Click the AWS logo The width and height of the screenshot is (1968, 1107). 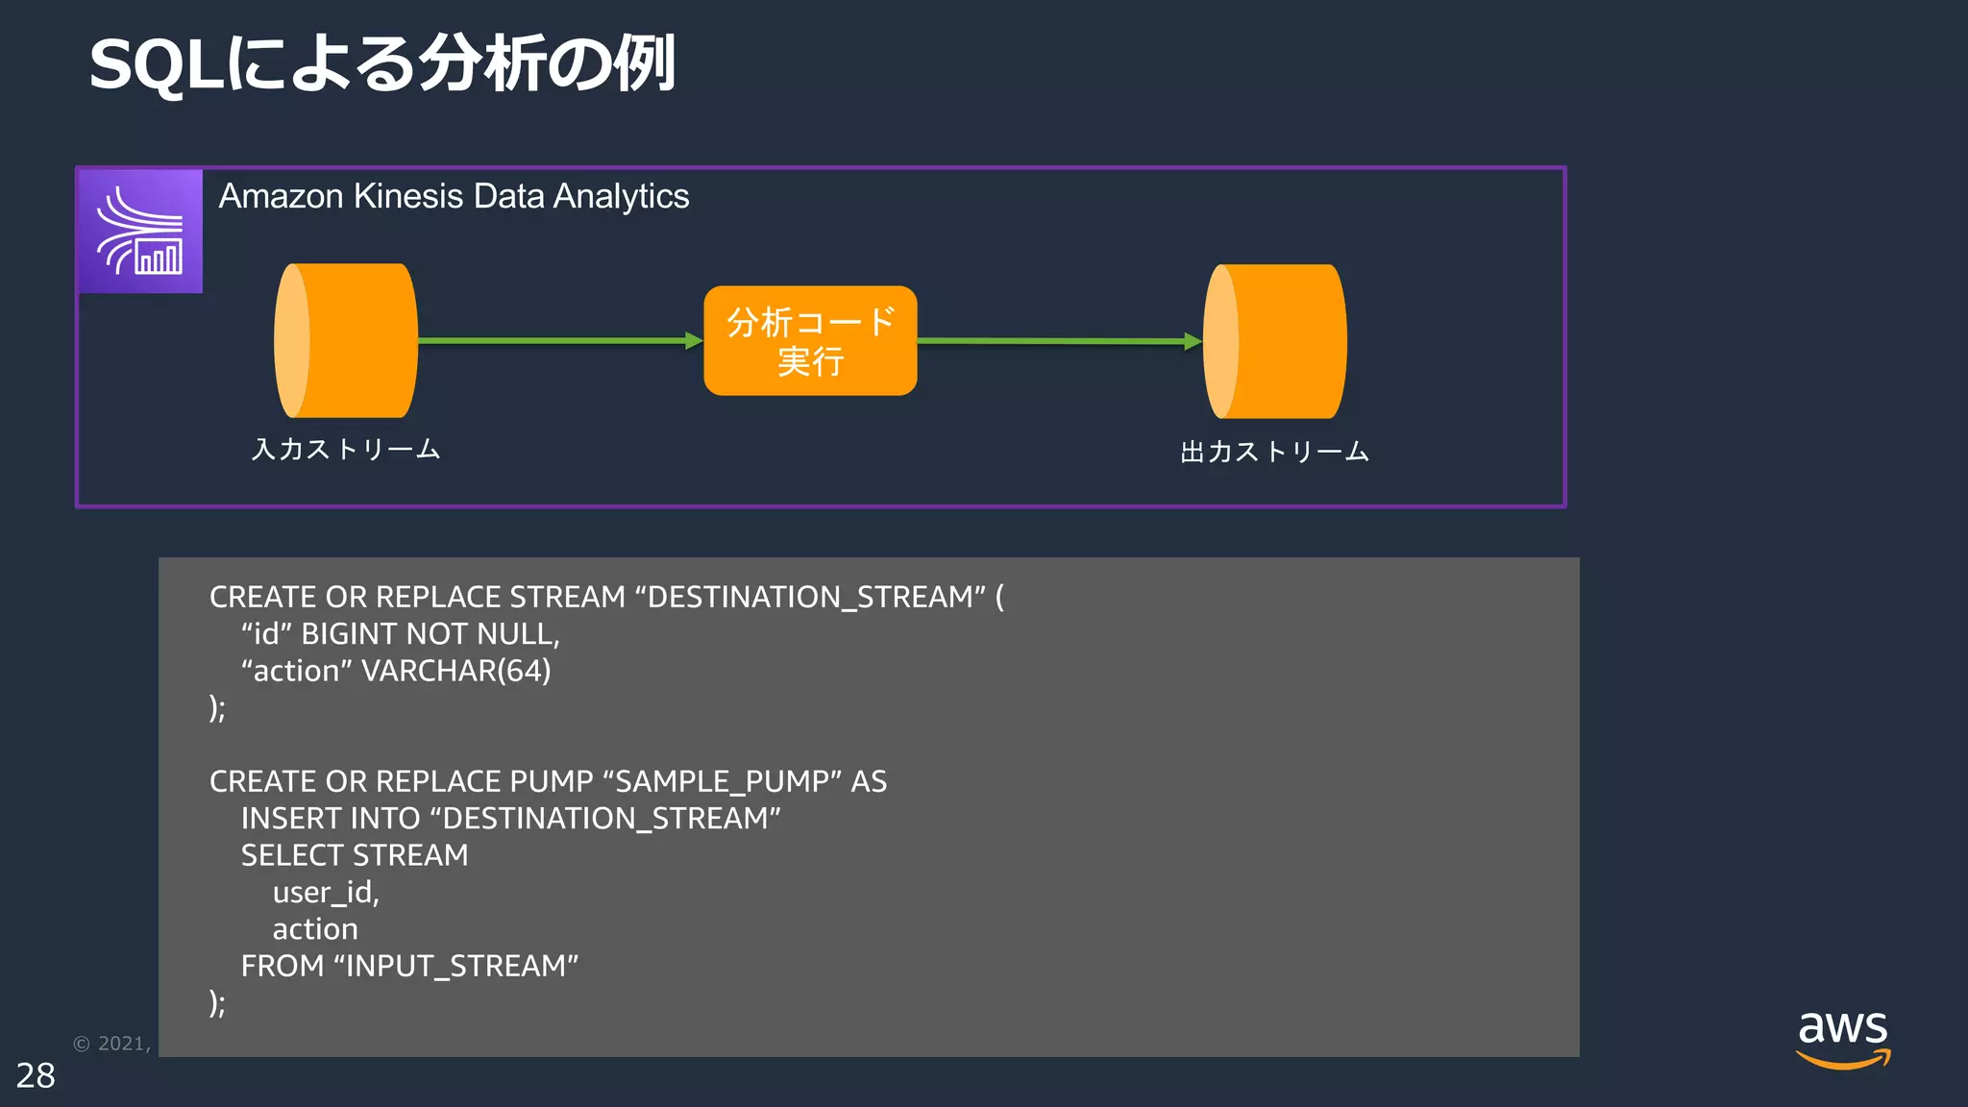tap(1843, 1040)
